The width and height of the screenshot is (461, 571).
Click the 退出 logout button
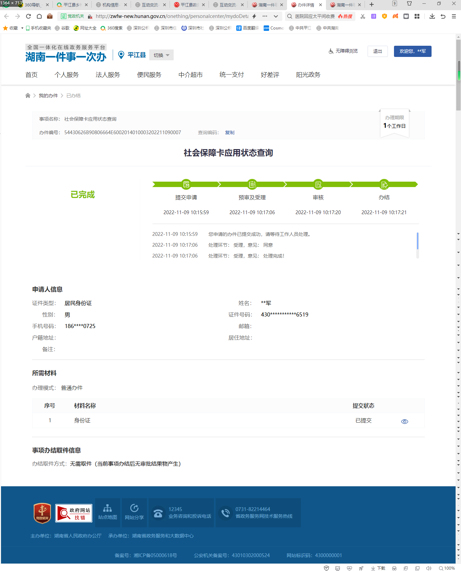click(377, 51)
